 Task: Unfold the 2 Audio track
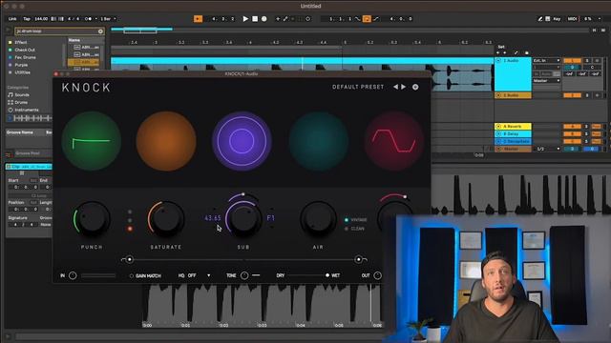coord(498,95)
